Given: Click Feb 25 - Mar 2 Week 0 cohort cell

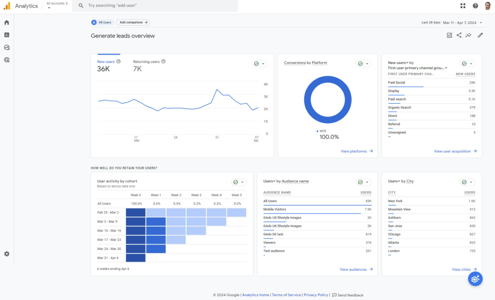Looking at the screenshot, I should (x=136, y=212).
